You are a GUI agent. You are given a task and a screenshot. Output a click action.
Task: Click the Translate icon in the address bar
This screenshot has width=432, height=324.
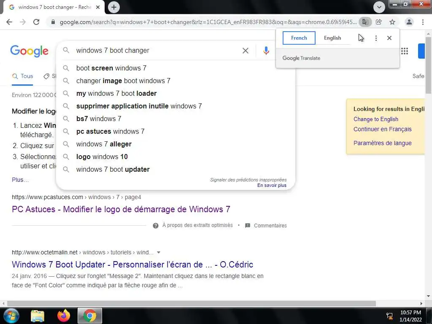click(x=365, y=22)
